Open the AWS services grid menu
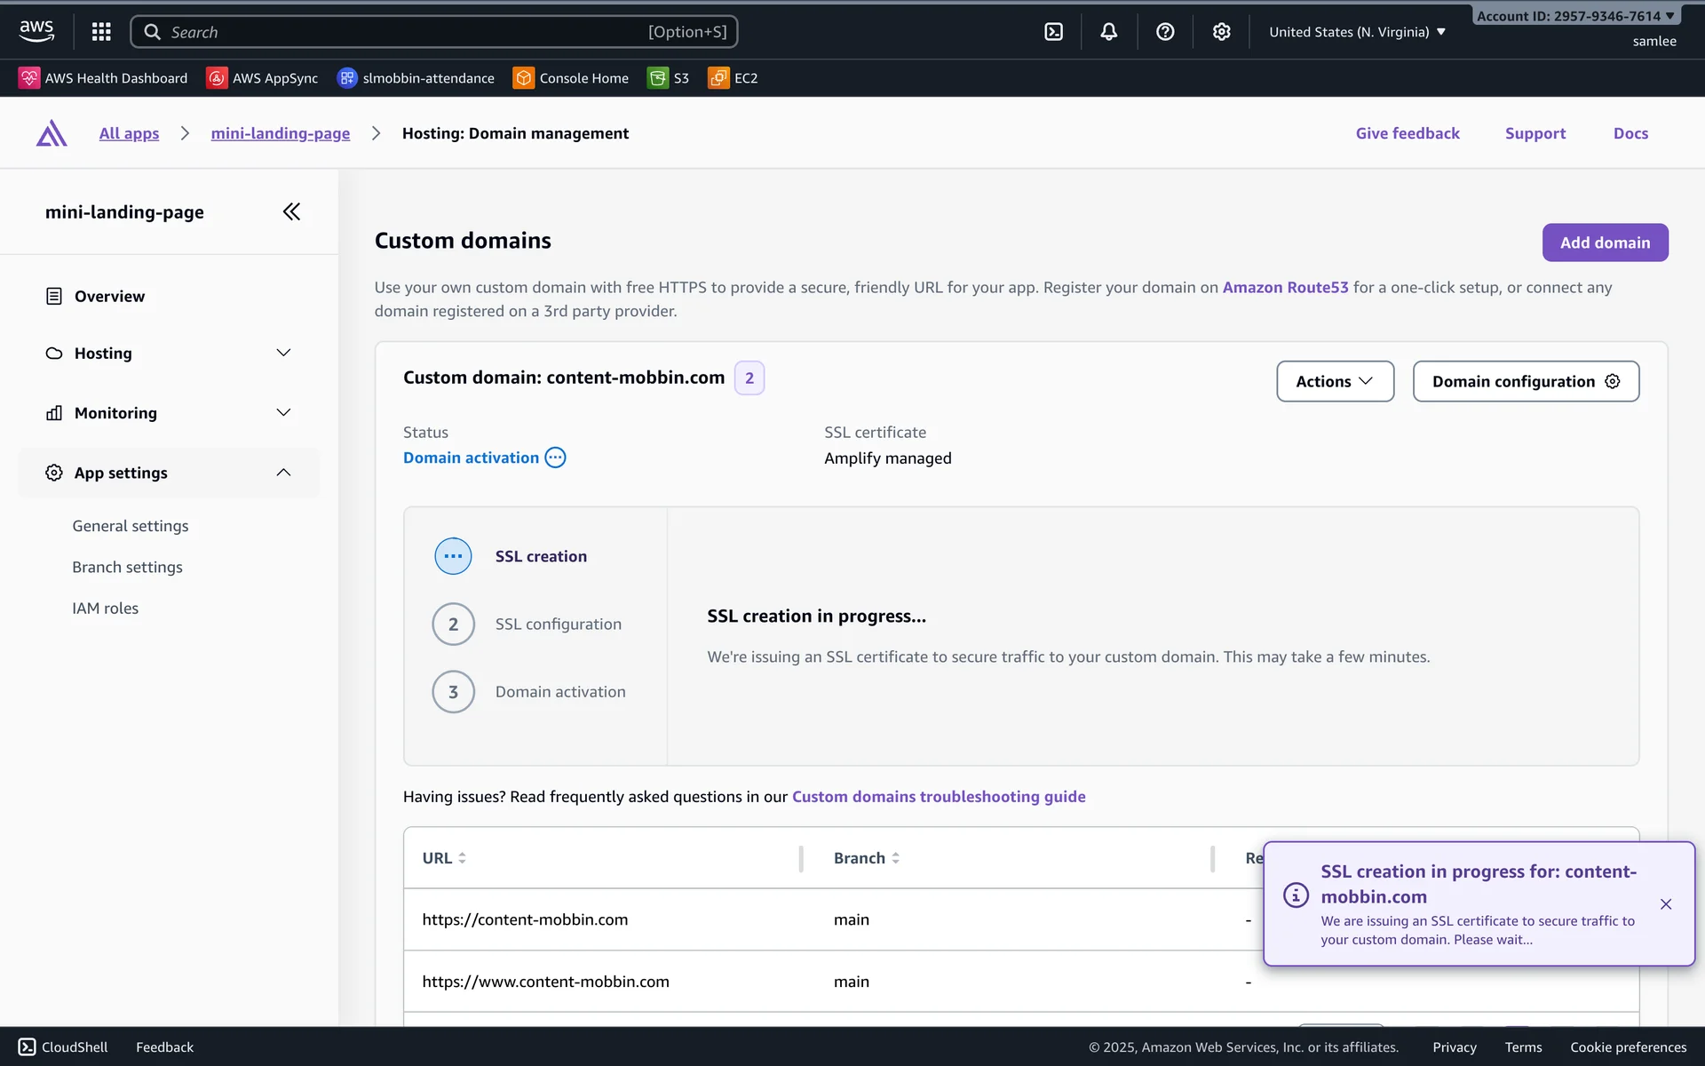Image resolution: width=1705 pixels, height=1066 pixels. tap(101, 32)
